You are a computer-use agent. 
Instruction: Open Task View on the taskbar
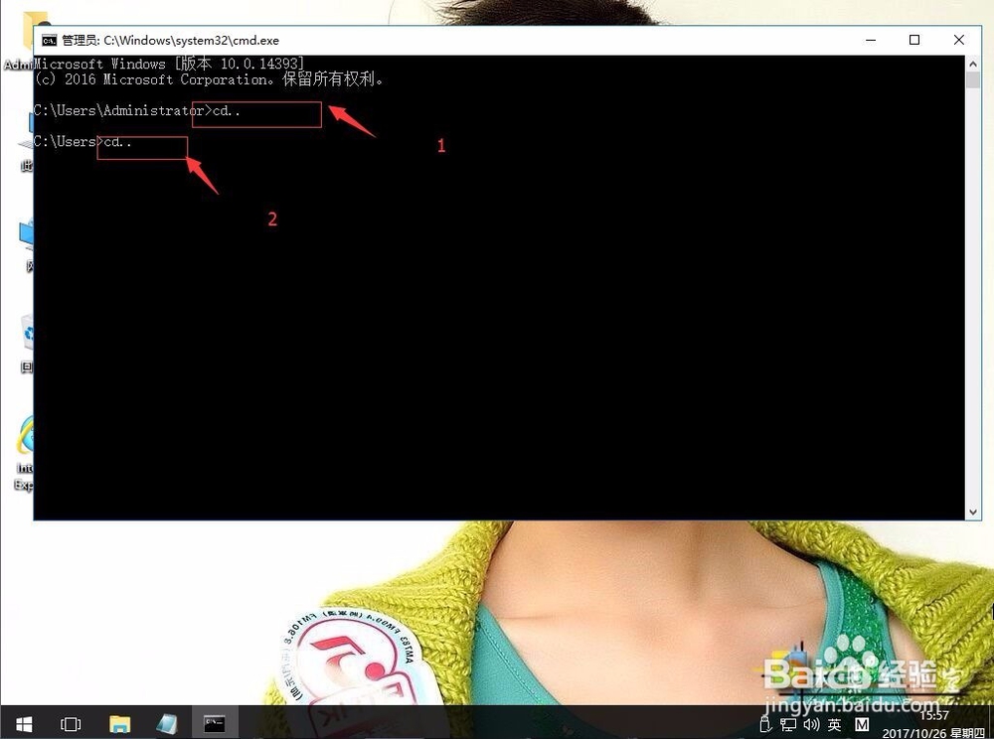click(71, 723)
